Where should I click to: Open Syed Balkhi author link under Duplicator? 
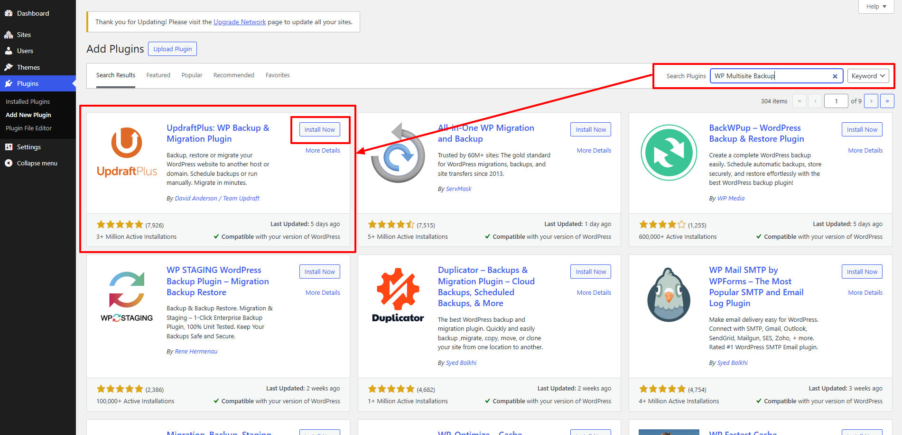coord(461,363)
